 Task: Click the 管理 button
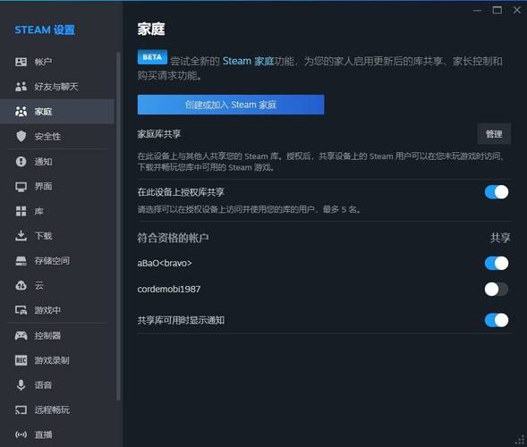click(494, 134)
